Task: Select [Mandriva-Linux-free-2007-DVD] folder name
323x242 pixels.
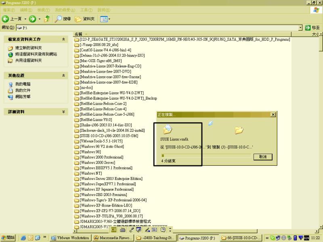Action: coord(105,71)
